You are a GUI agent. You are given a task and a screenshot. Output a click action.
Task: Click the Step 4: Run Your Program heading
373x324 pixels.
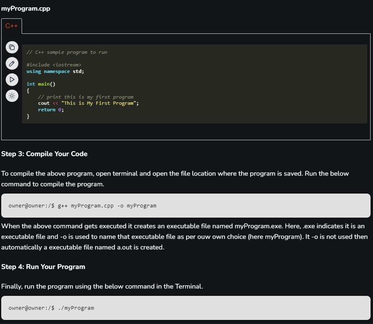click(x=43, y=267)
